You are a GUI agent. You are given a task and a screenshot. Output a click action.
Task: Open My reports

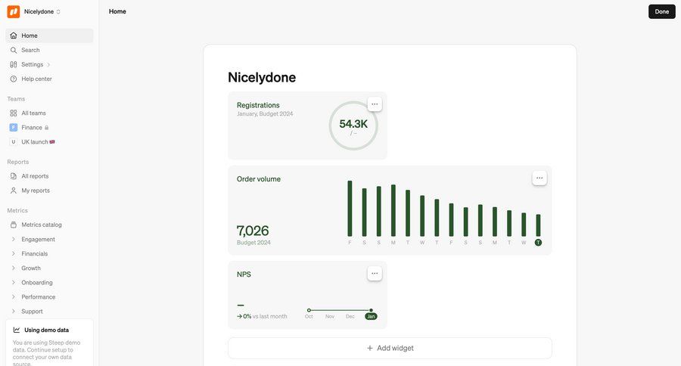(49, 190)
